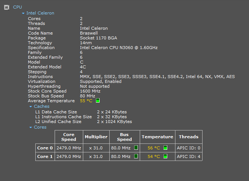249x181 pixels.
Task: Click the Specification label
Action: tap(41, 48)
